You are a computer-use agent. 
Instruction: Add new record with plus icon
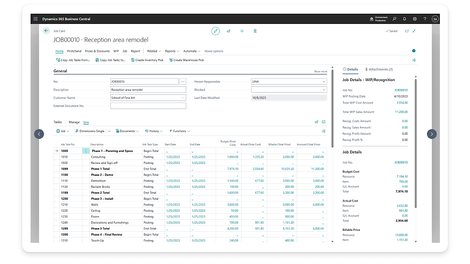pyautogui.click(x=242, y=31)
